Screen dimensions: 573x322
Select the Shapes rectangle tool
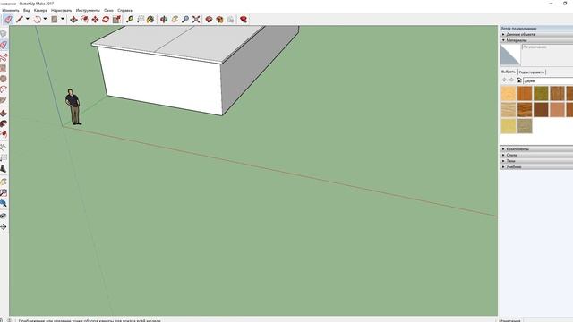point(55,20)
